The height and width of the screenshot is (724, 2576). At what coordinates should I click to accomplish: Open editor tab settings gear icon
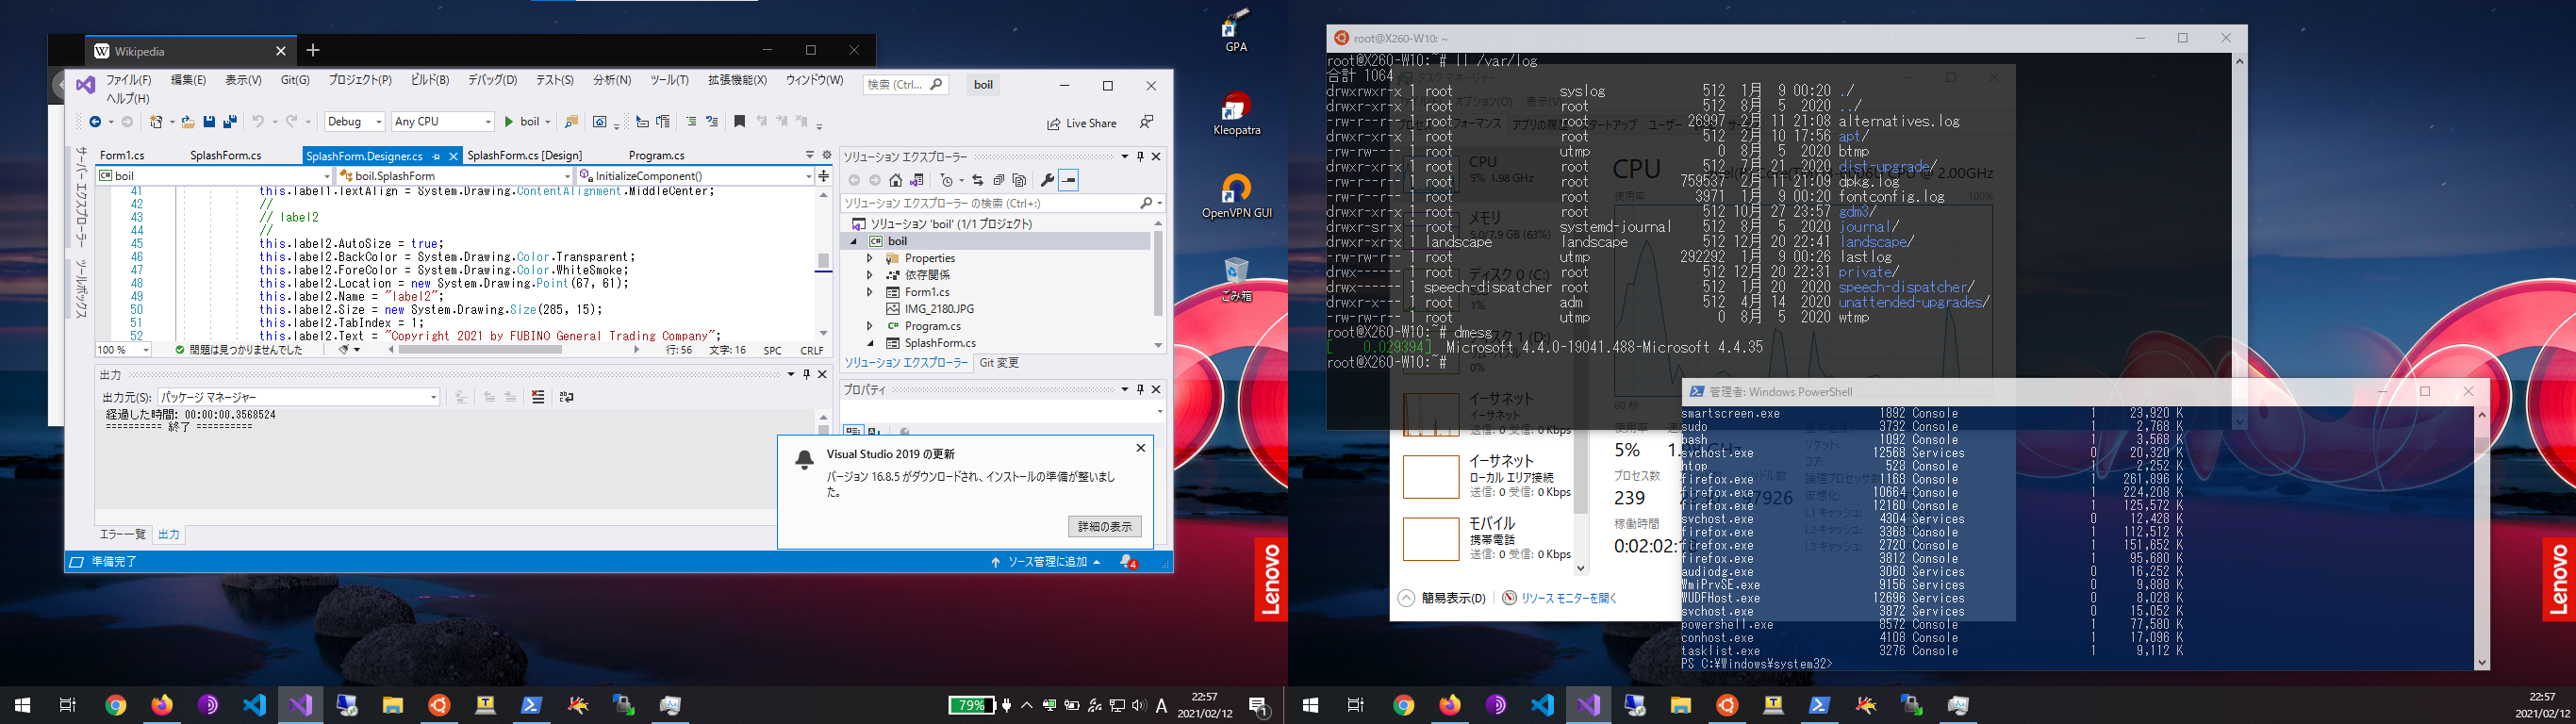[826, 155]
